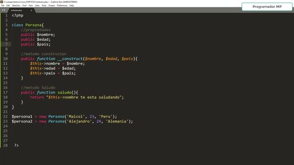Click the 'public' keyword on line 10
This screenshot has width=294, height=165.
click(x=28, y=59)
